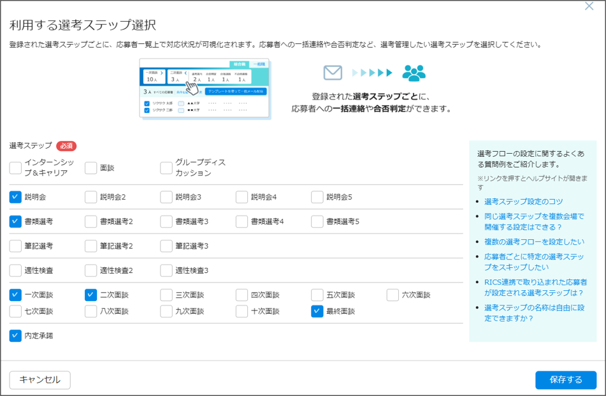Check the 面談 checkbox

91,168
